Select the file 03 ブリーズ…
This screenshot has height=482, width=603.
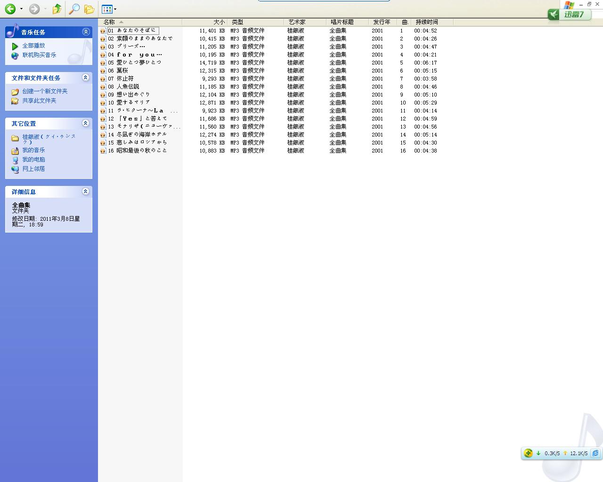tap(126, 47)
